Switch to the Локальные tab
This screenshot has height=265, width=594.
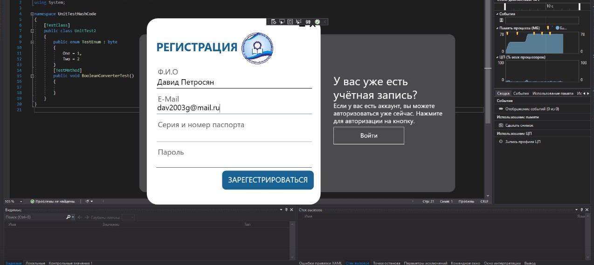(x=36, y=263)
